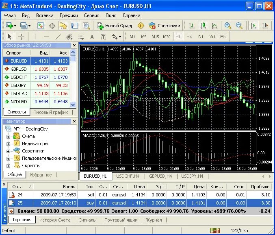Select the text label tool
Image resolution: width=275 pixels, height=235 pixels.
click(104, 37)
